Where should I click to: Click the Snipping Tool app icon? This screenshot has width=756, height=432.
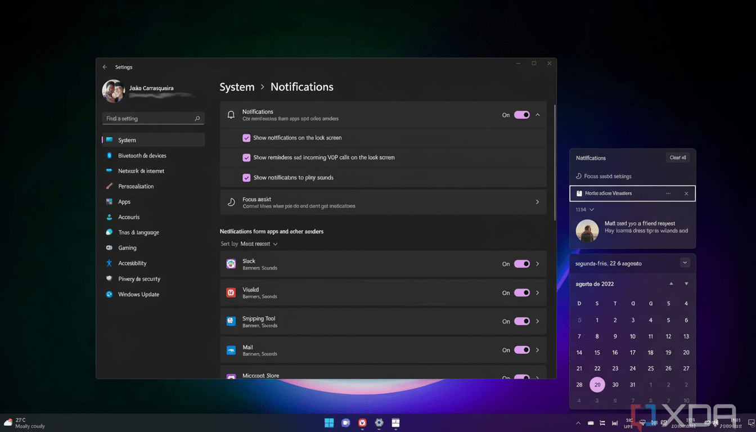[x=230, y=321]
